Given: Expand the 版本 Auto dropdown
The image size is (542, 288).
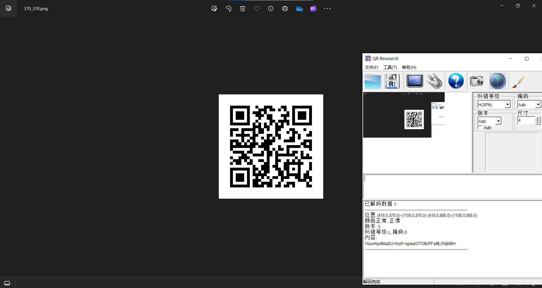Looking at the screenshot, I should click(x=498, y=121).
